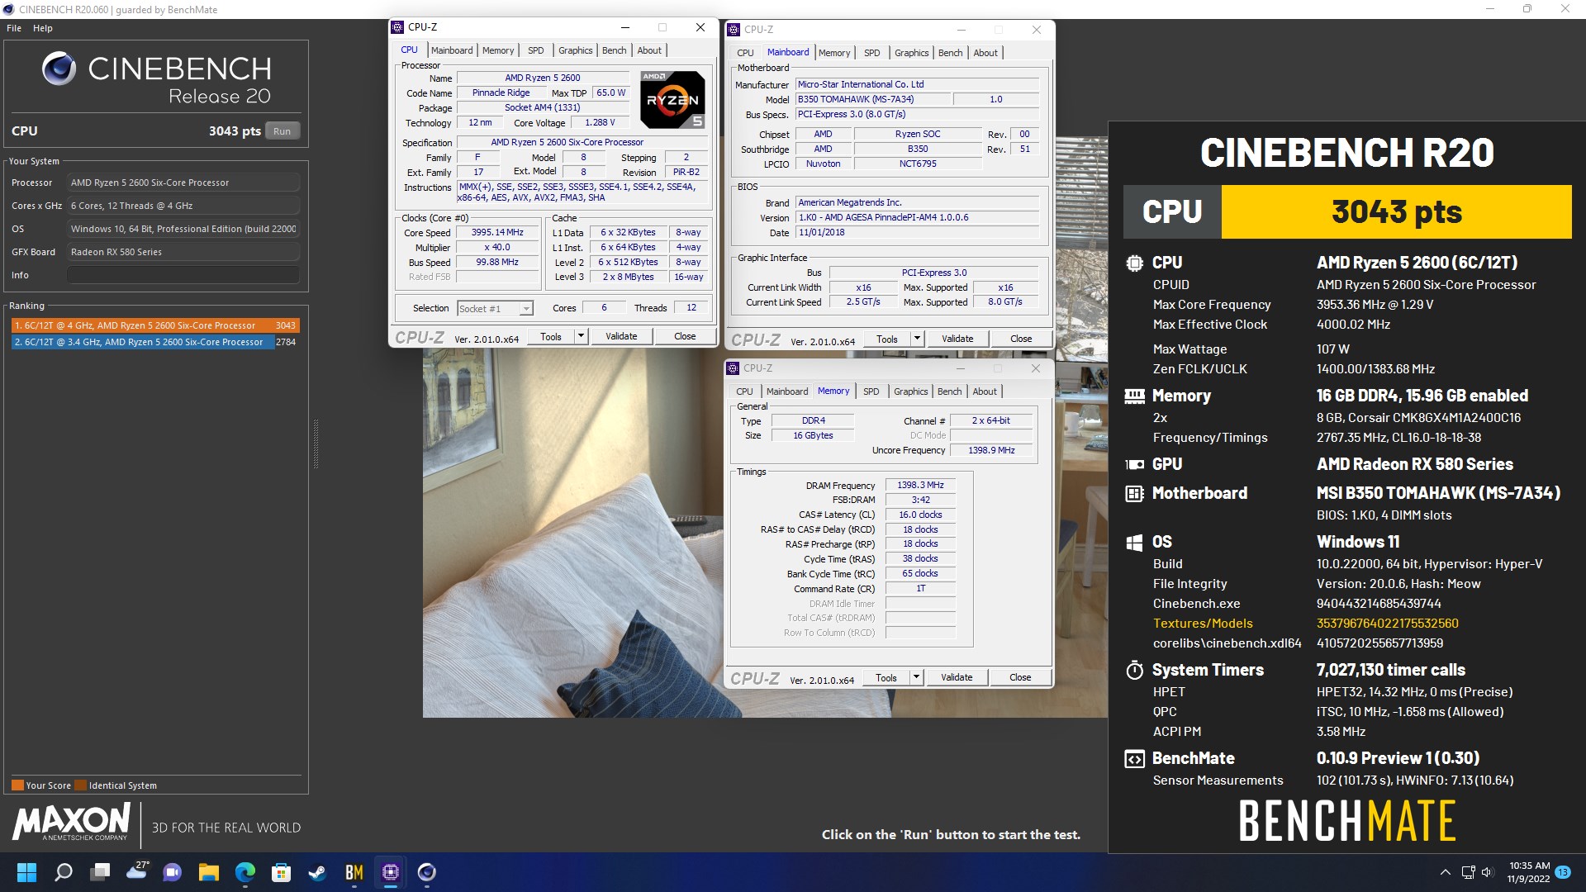The image size is (1586, 892).
Task: Click Validate in the Mainboard window
Action: coord(957,339)
